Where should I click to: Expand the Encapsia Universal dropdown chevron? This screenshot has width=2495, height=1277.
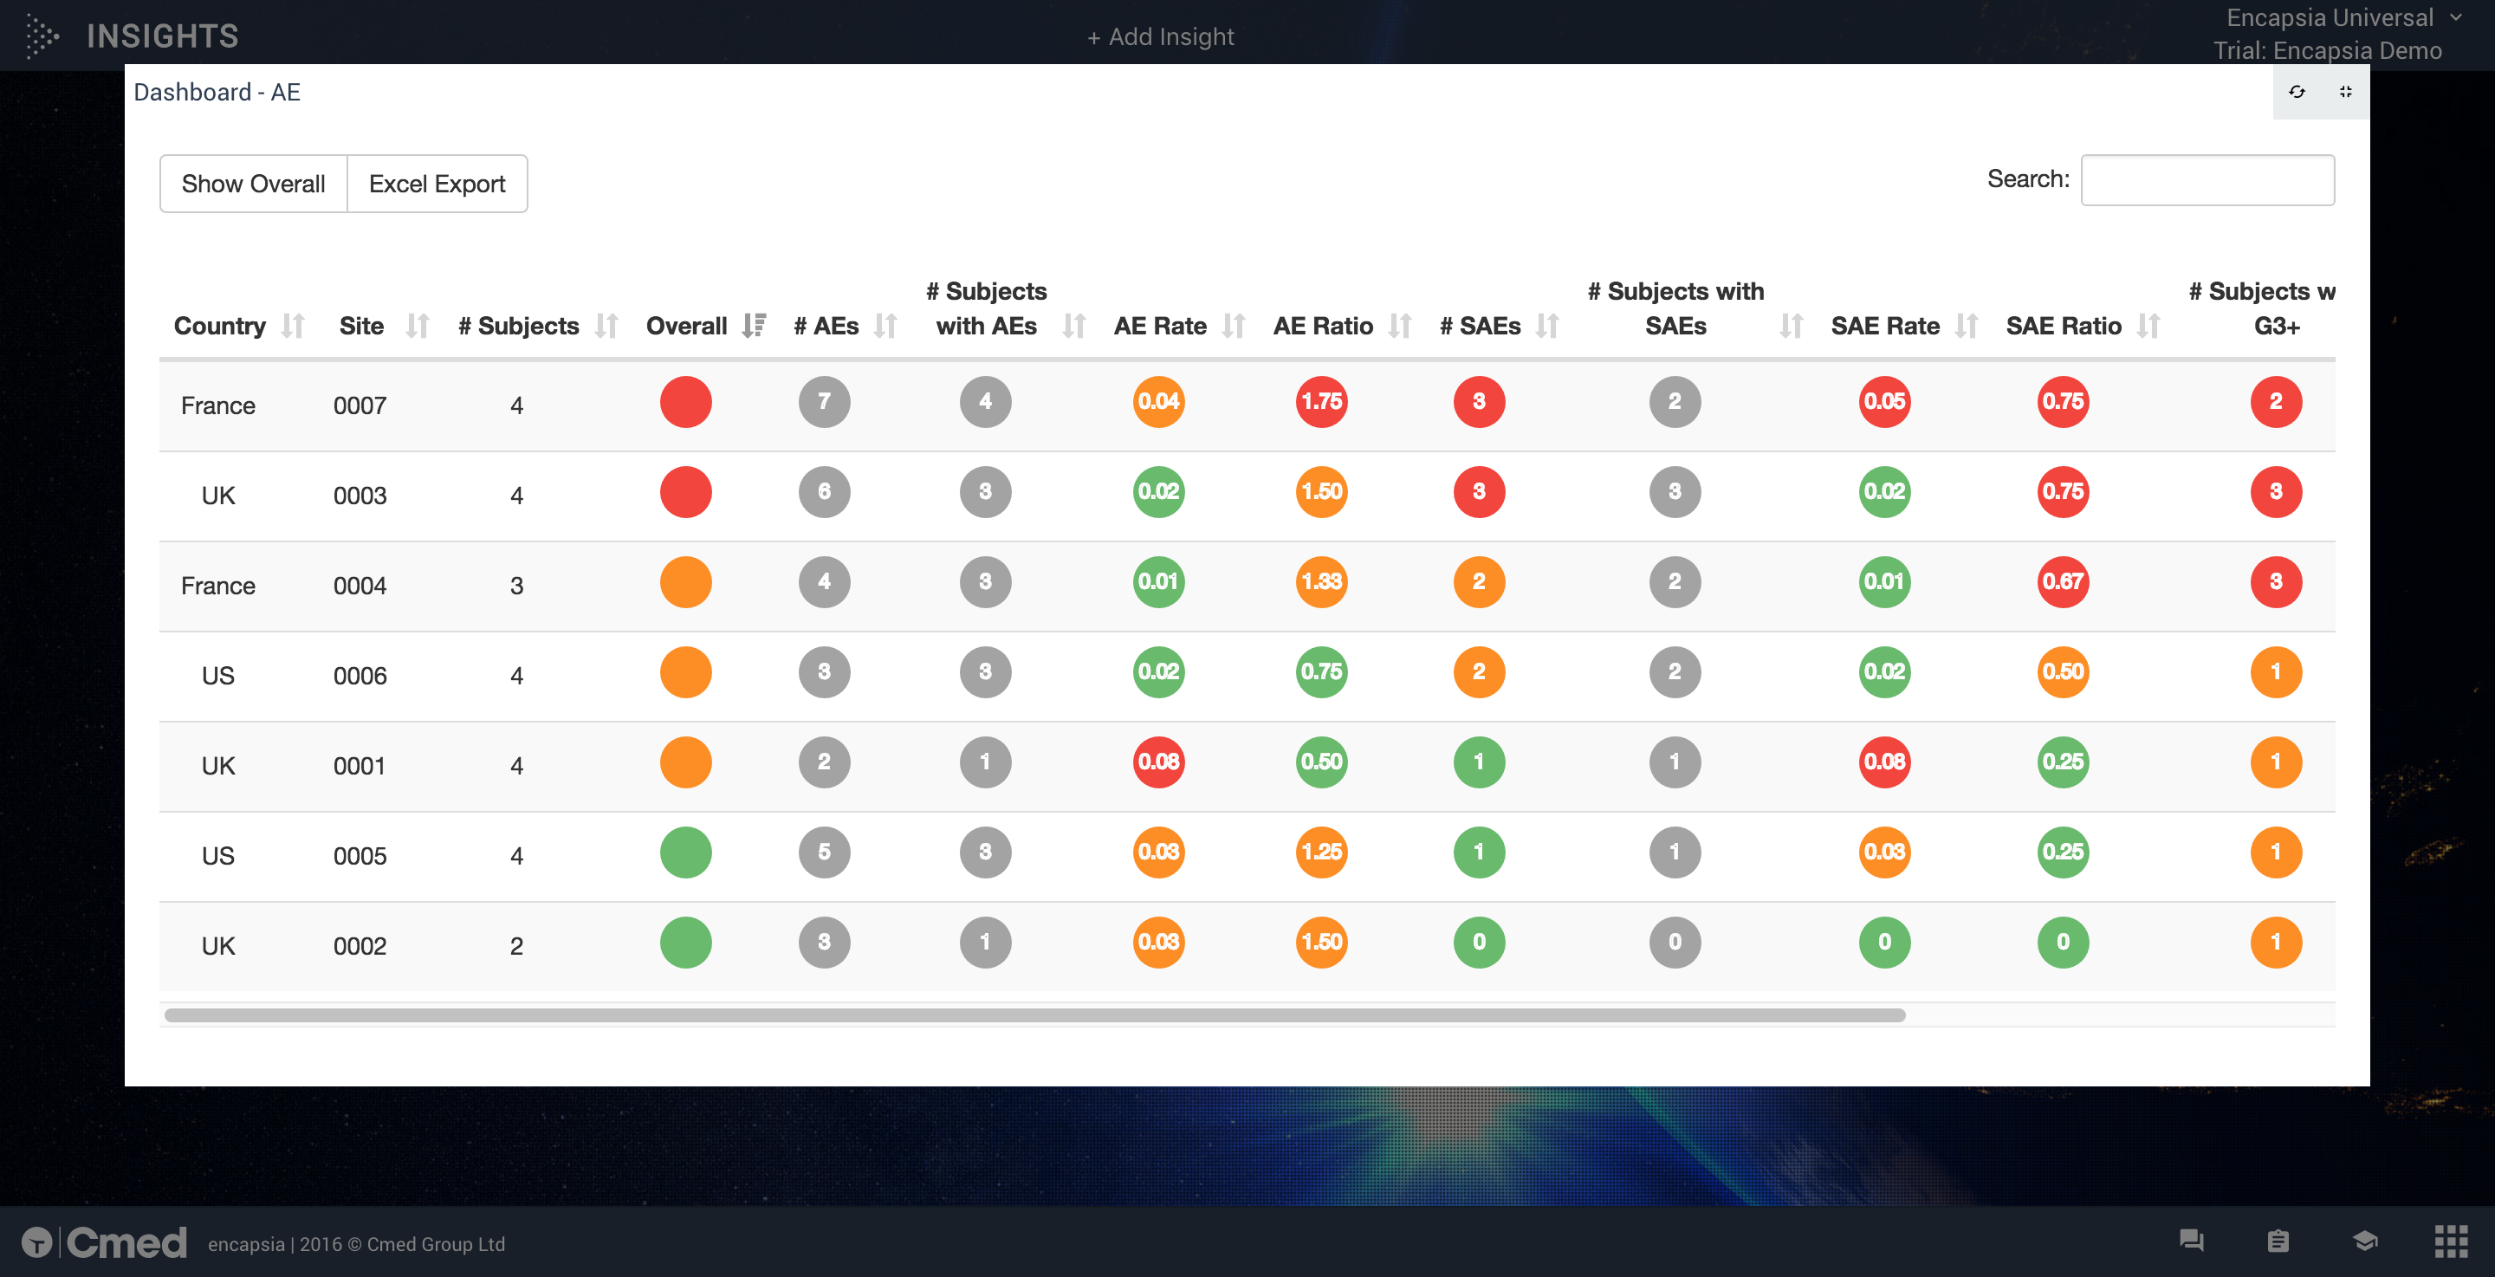[2455, 17]
